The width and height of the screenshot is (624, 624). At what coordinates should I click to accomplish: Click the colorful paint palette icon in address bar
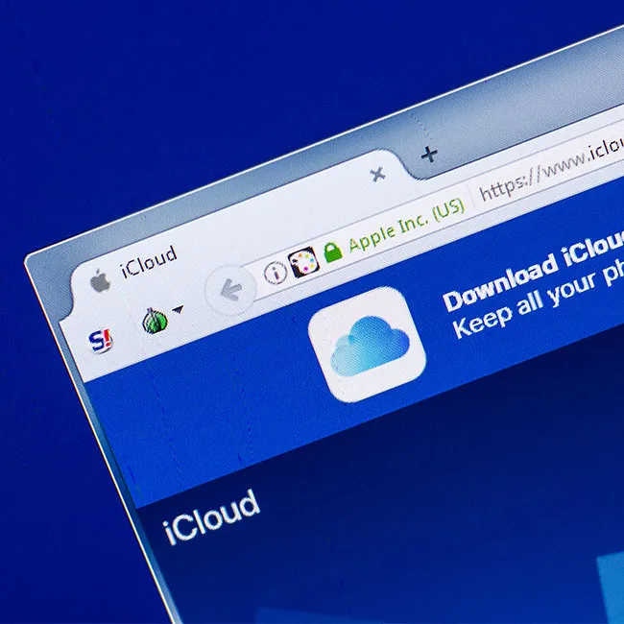[x=303, y=262]
